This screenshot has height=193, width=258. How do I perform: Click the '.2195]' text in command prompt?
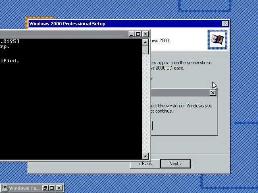(10, 41)
